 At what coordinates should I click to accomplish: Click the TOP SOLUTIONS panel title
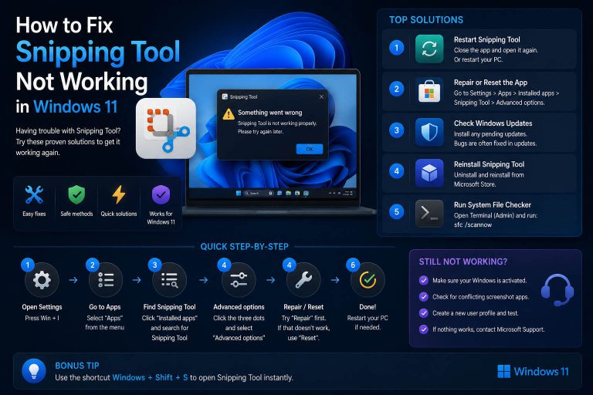click(x=426, y=20)
